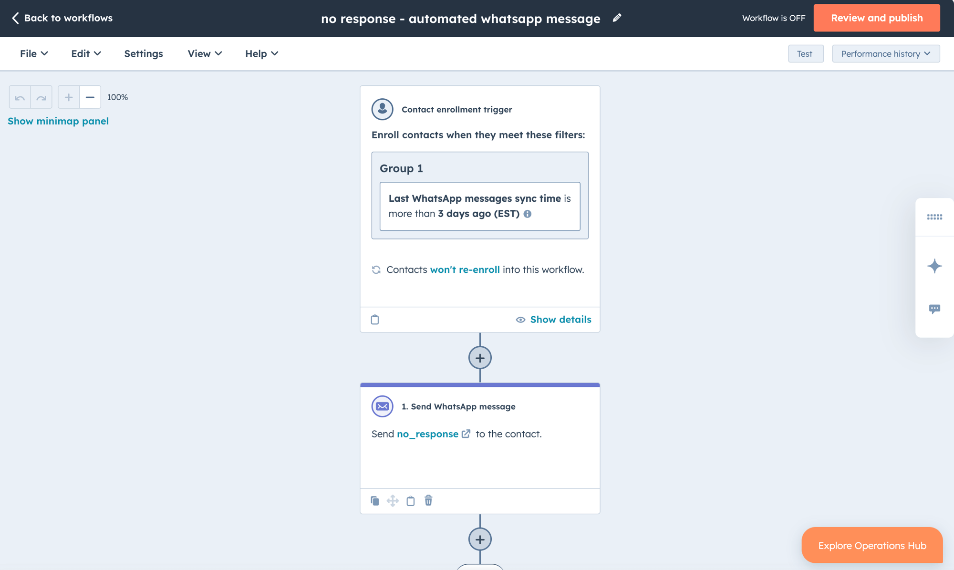Expand the Performance history dropdown
This screenshot has height=570, width=954.
tap(885, 53)
